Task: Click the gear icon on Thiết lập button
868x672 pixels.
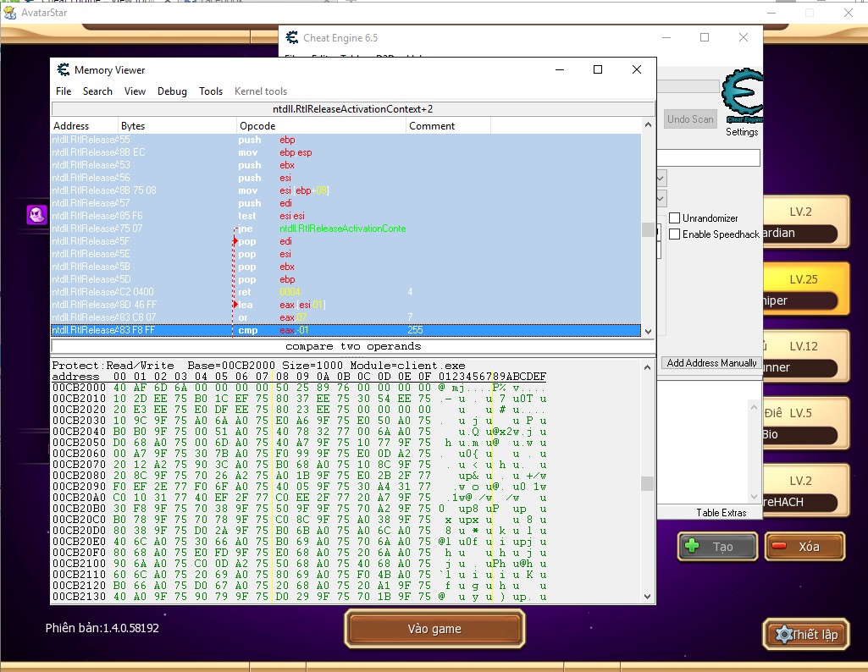Action: [x=784, y=634]
